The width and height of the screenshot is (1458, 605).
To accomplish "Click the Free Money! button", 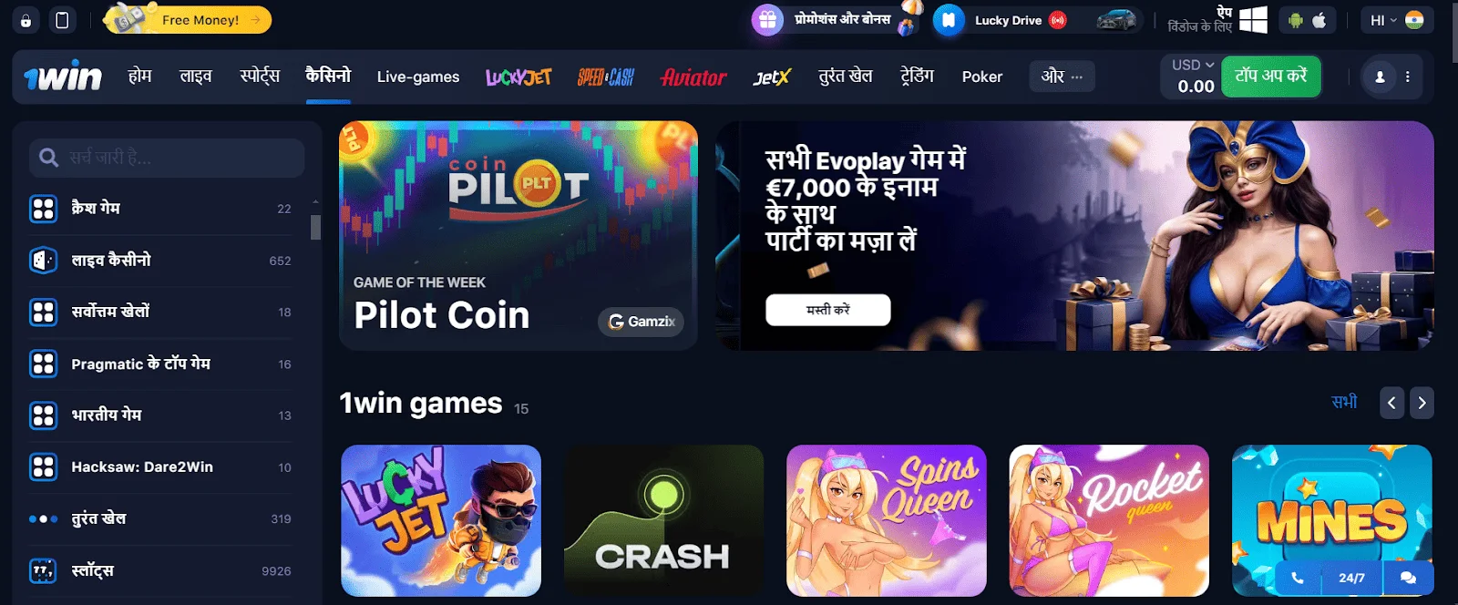I will click(x=189, y=19).
